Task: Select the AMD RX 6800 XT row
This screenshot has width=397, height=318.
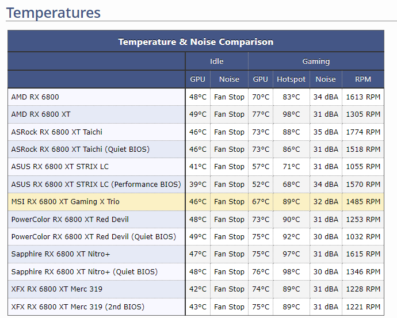Action: point(41,114)
